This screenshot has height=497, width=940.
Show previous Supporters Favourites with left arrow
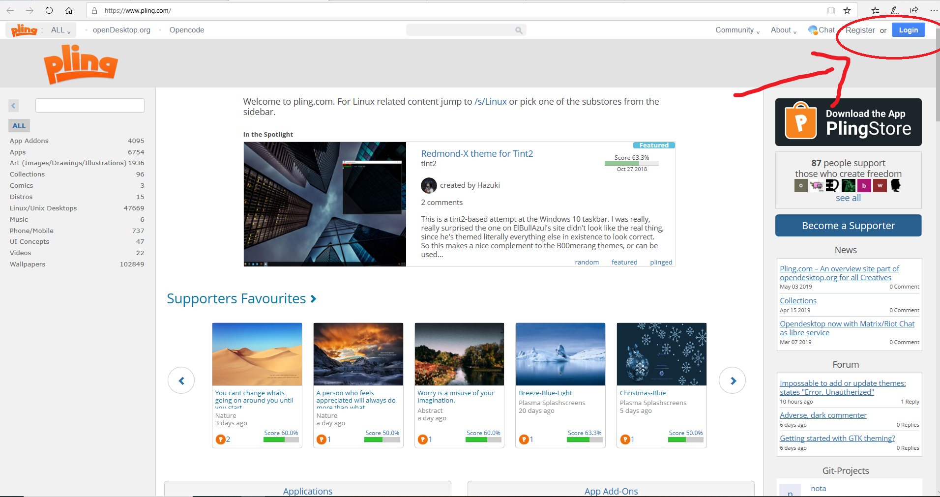tap(181, 380)
